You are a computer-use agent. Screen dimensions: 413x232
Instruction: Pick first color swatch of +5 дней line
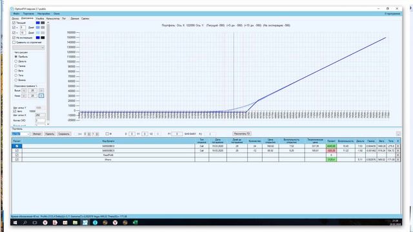coord(38,27)
